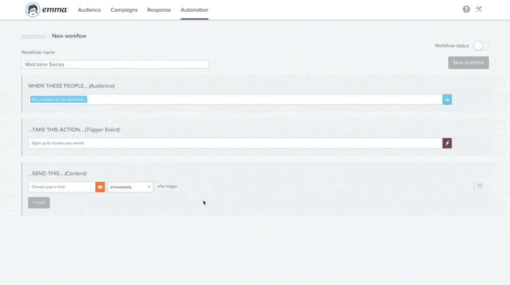The height and width of the screenshot is (285, 510).
Task: Select the Any contact in my audience tag
Action: (x=59, y=99)
